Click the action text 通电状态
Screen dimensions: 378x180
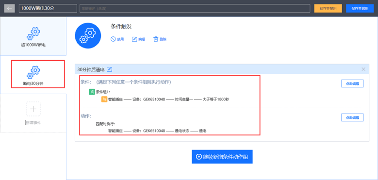182,131
